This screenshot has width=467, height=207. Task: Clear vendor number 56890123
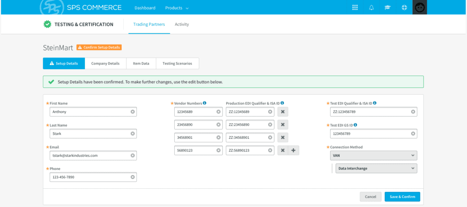click(x=218, y=150)
